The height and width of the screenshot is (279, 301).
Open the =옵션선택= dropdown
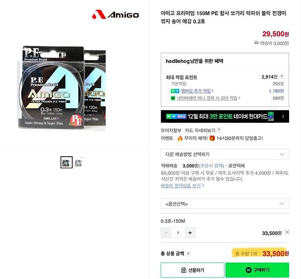click(225, 203)
